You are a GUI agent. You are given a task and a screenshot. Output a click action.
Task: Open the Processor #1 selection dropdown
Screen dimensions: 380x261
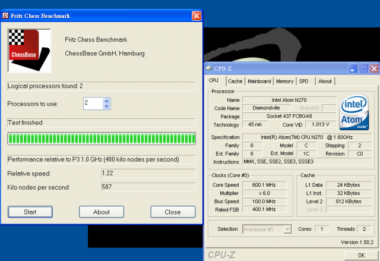pyautogui.click(x=287, y=229)
